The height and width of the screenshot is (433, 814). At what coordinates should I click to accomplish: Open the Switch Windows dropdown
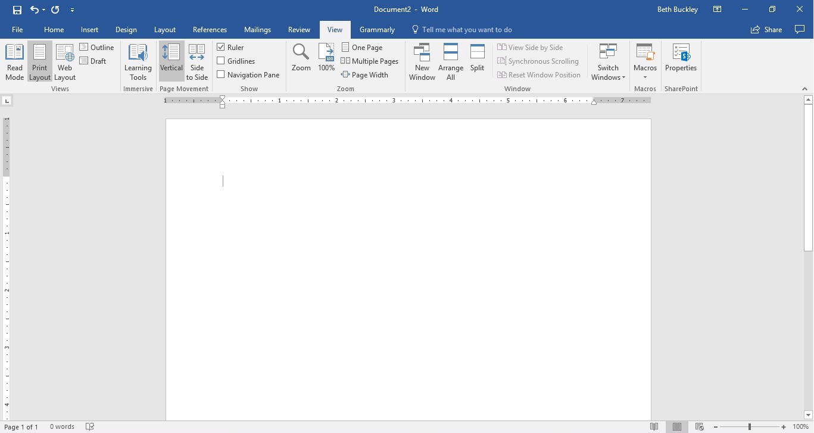(x=608, y=63)
